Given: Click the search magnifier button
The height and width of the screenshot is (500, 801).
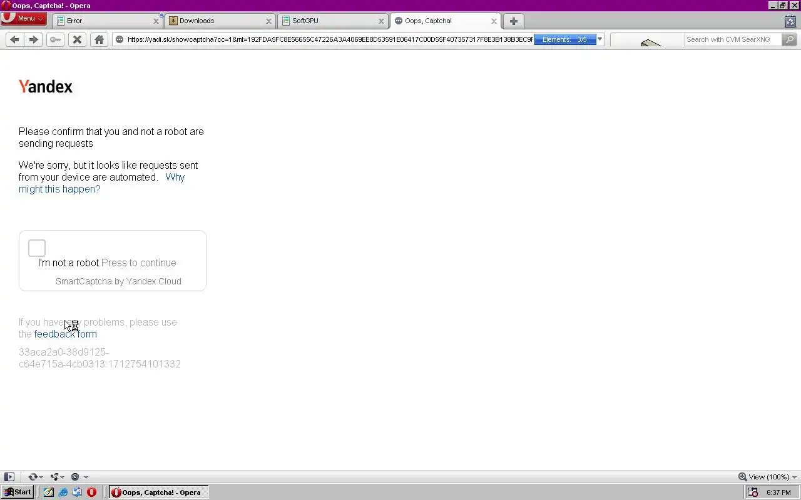Looking at the screenshot, I should pyautogui.click(x=790, y=39).
